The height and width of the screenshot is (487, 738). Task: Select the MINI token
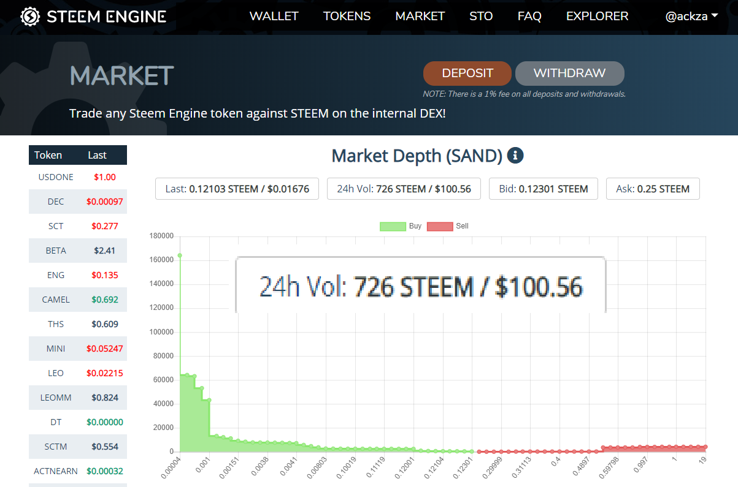[78, 349]
